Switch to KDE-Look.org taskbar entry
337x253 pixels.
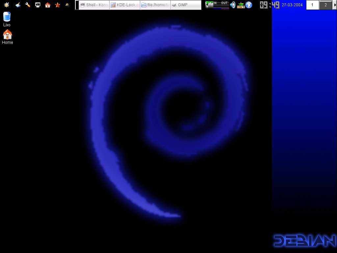125,5
